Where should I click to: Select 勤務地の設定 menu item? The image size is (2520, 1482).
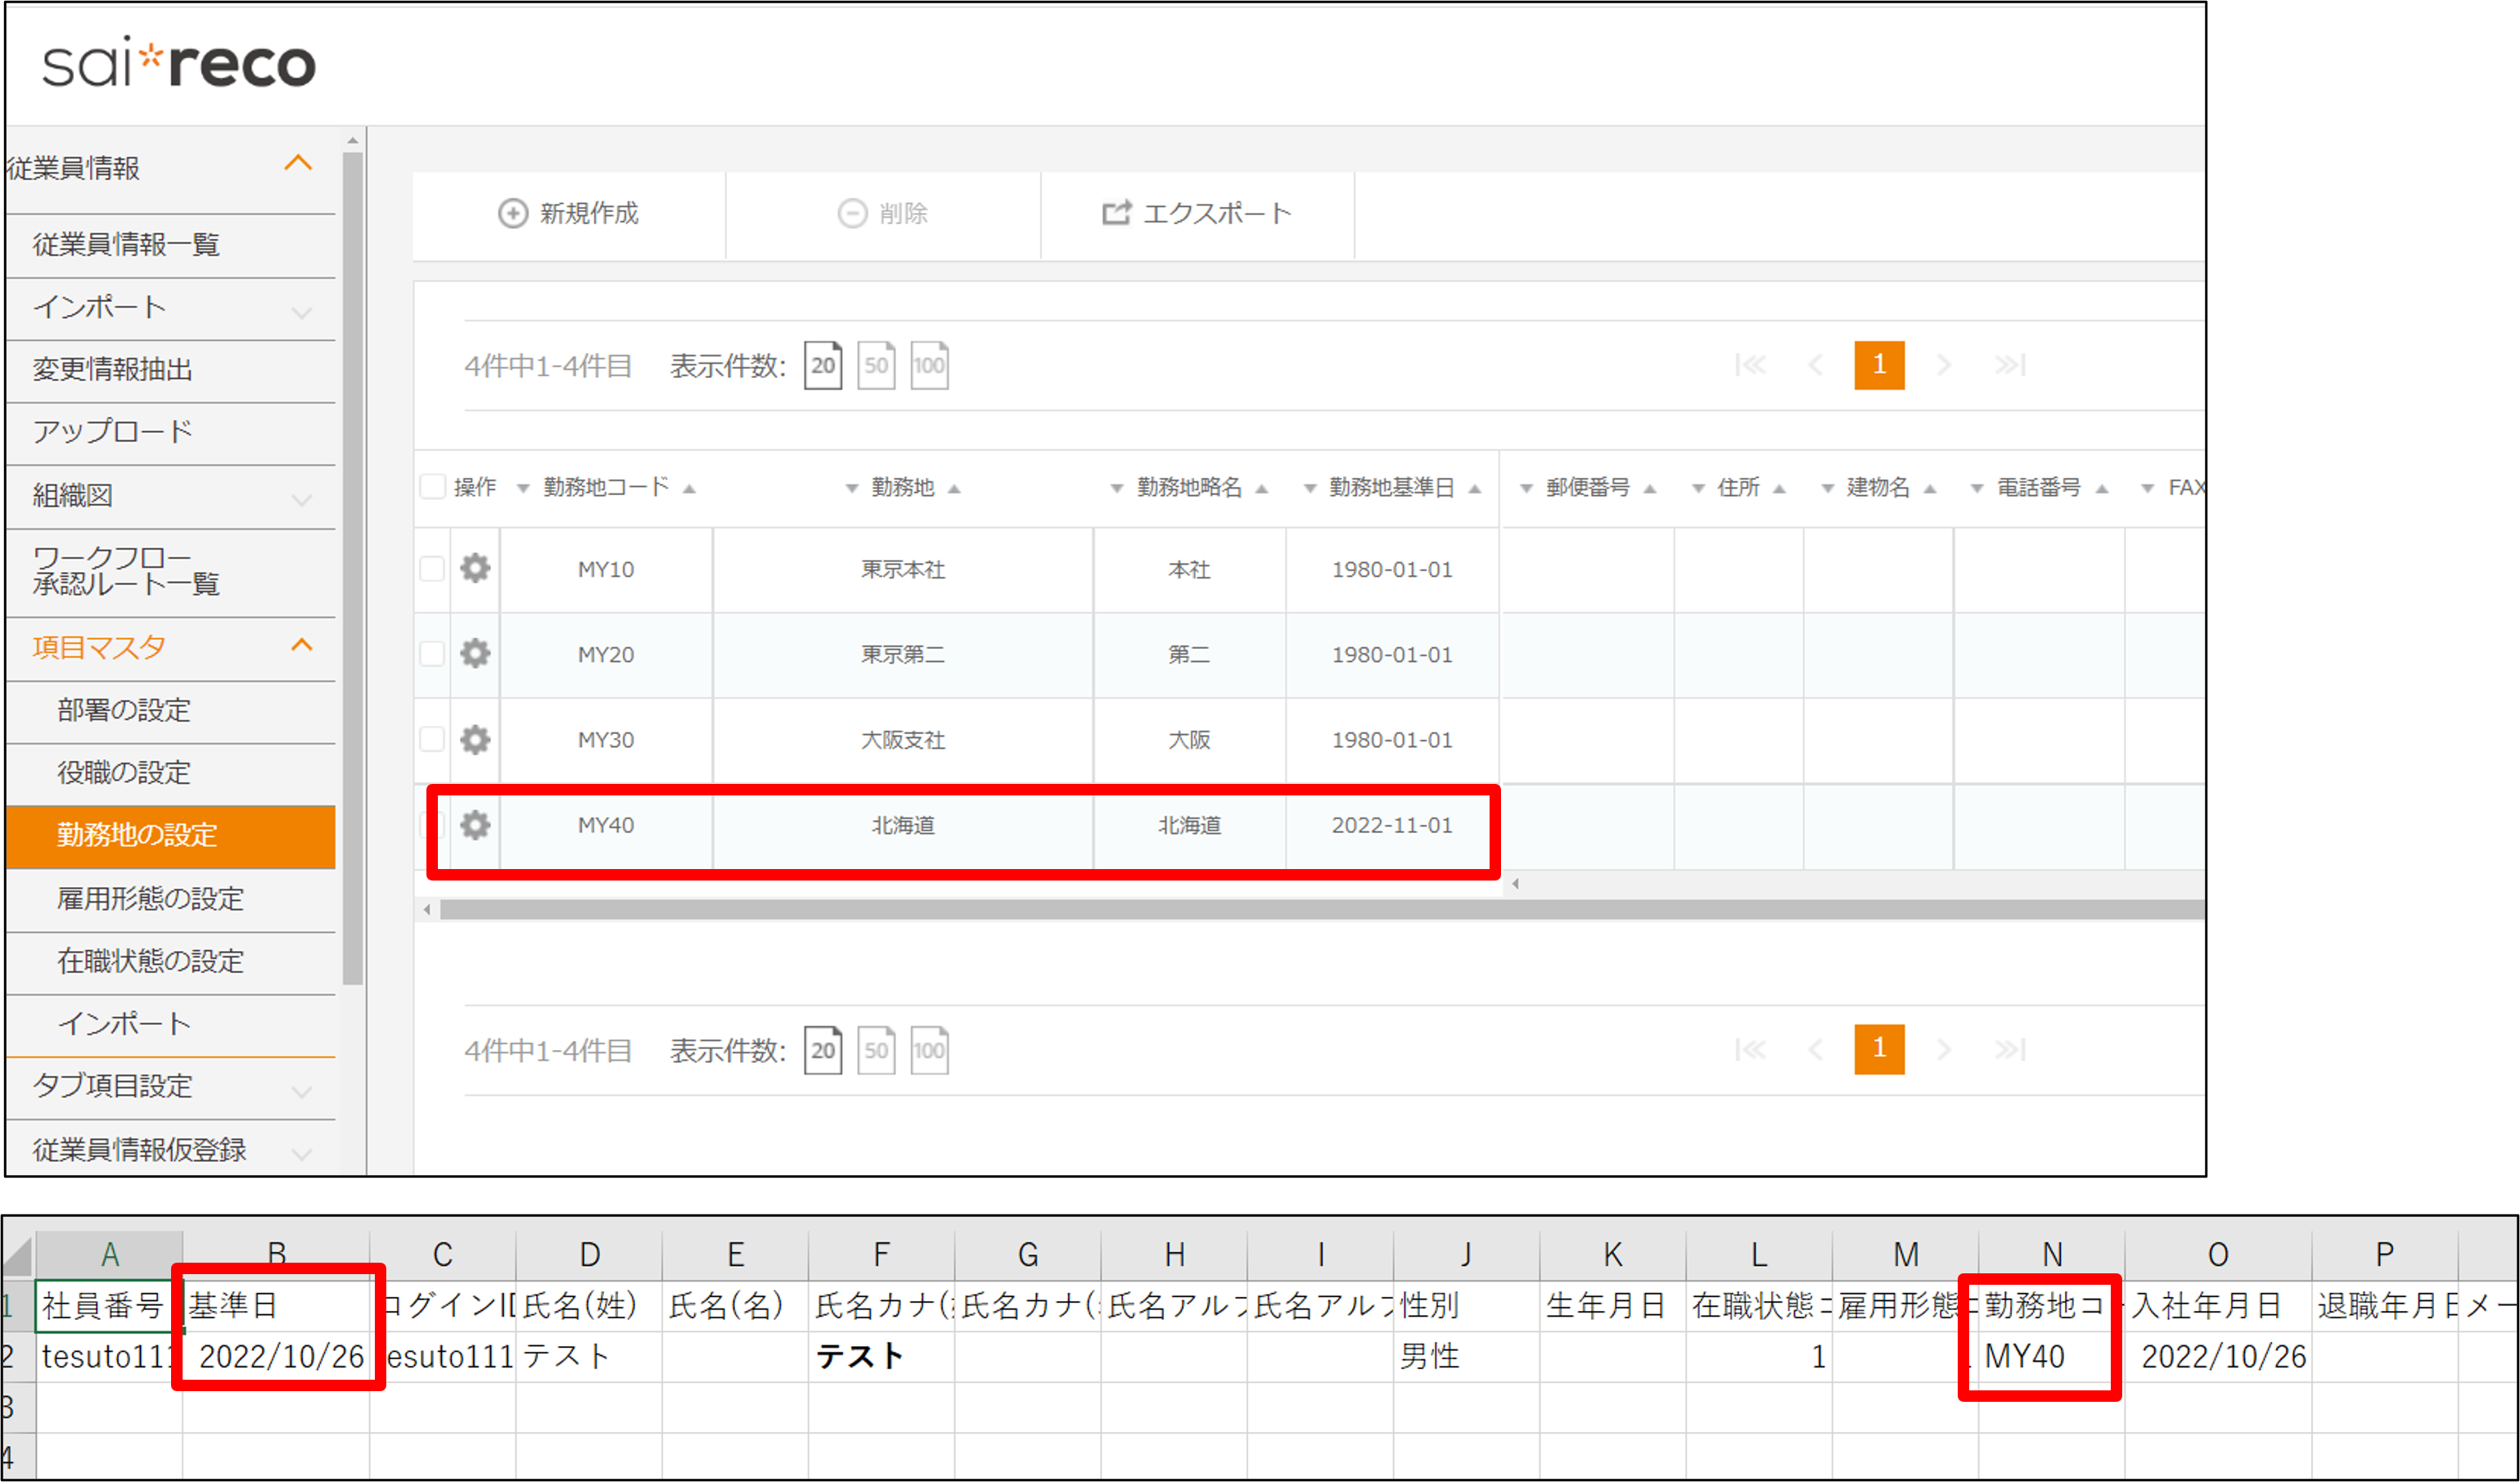(171, 836)
